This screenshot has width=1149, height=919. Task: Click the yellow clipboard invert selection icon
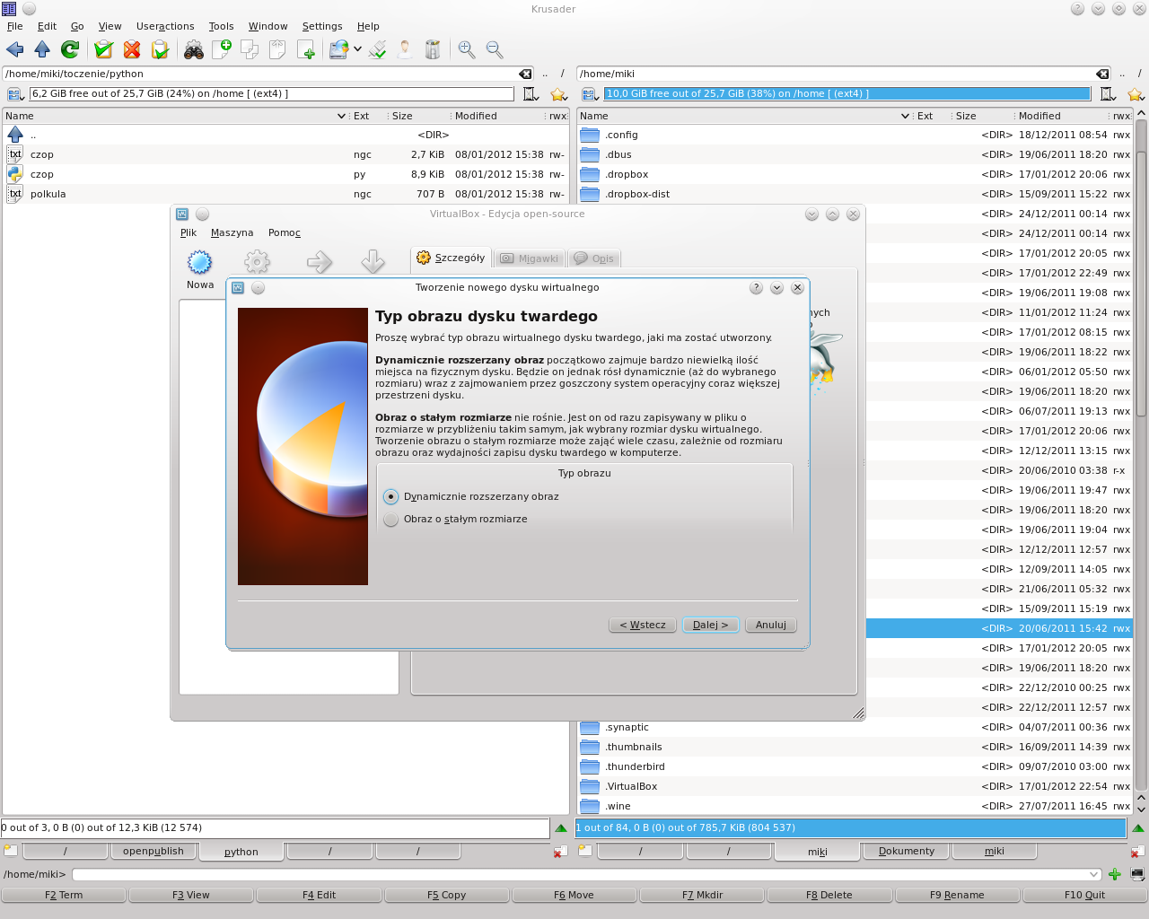tap(160, 49)
